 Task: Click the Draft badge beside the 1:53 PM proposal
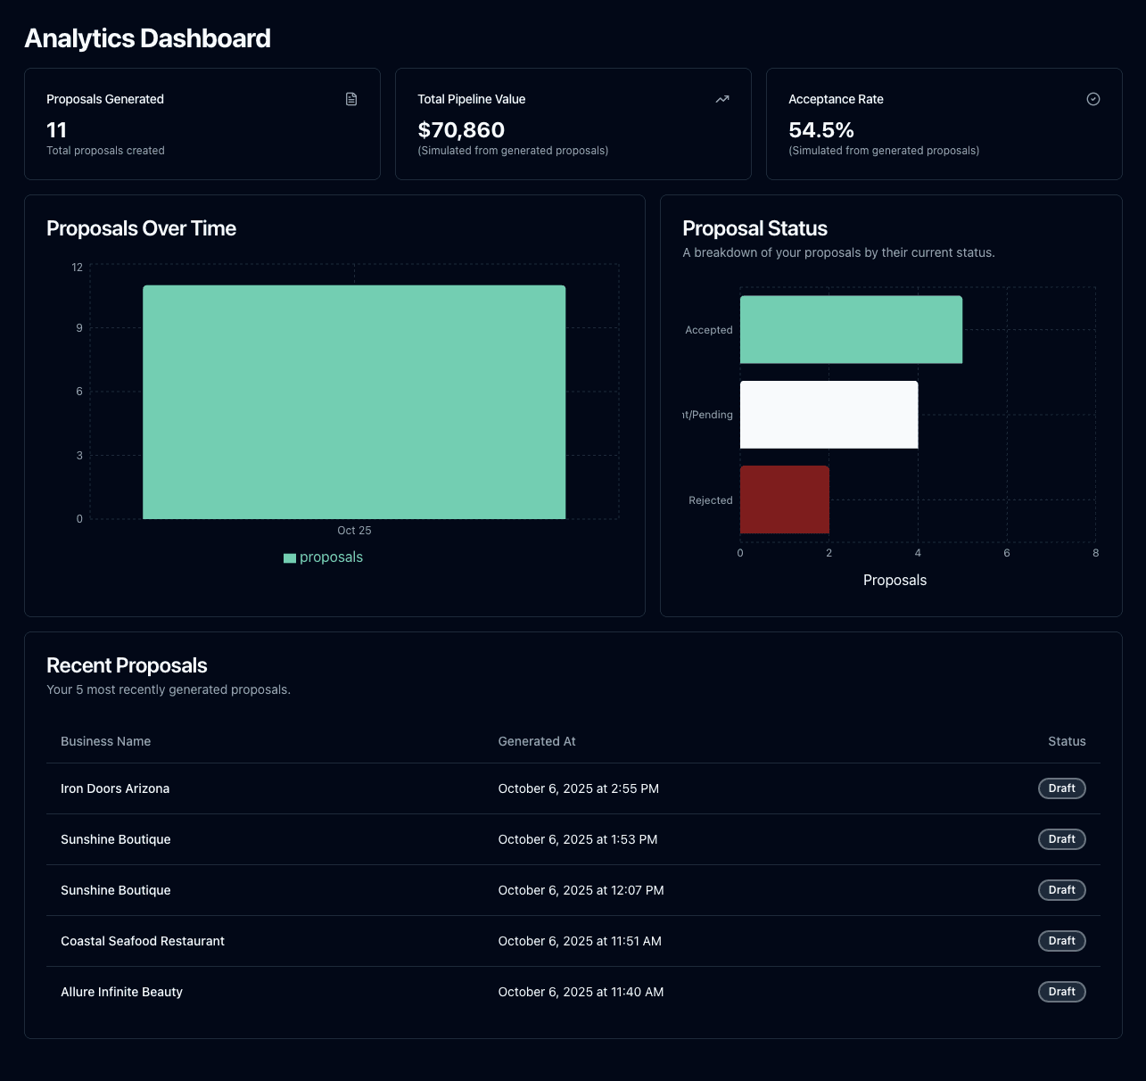pyautogui.click(x=1061, y=839)
